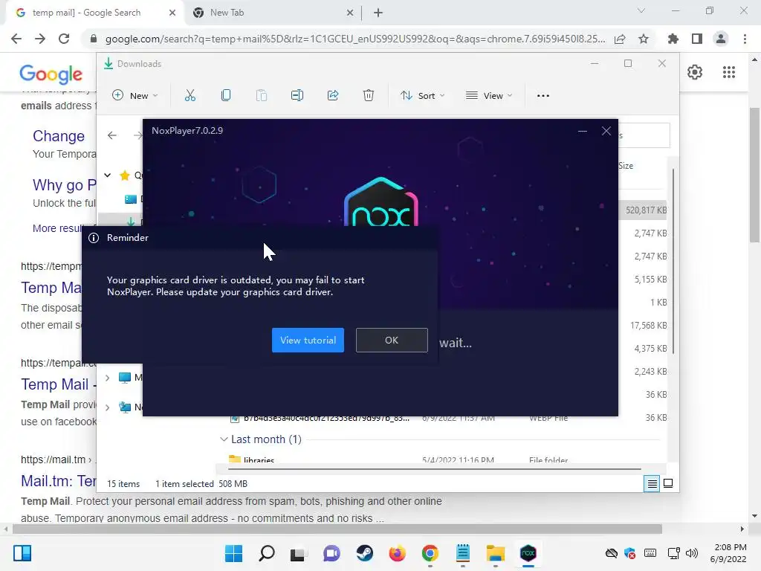Open Google search settings gear
This screenshot has height=571, width=761.
coord(695,72)
